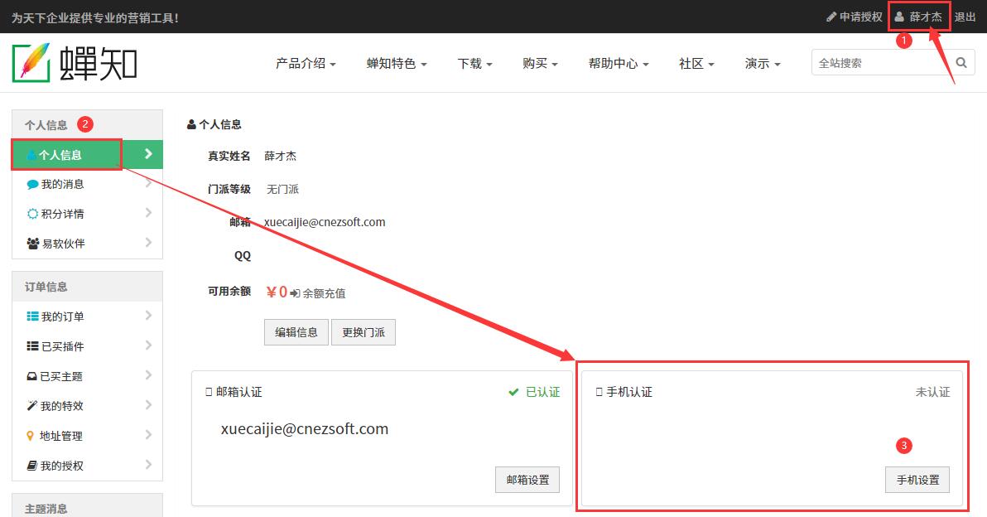The width and height of the screenshot is (987, 517).
Task: Click the 蝉知 feather logo
Action: tap(75, 63)
